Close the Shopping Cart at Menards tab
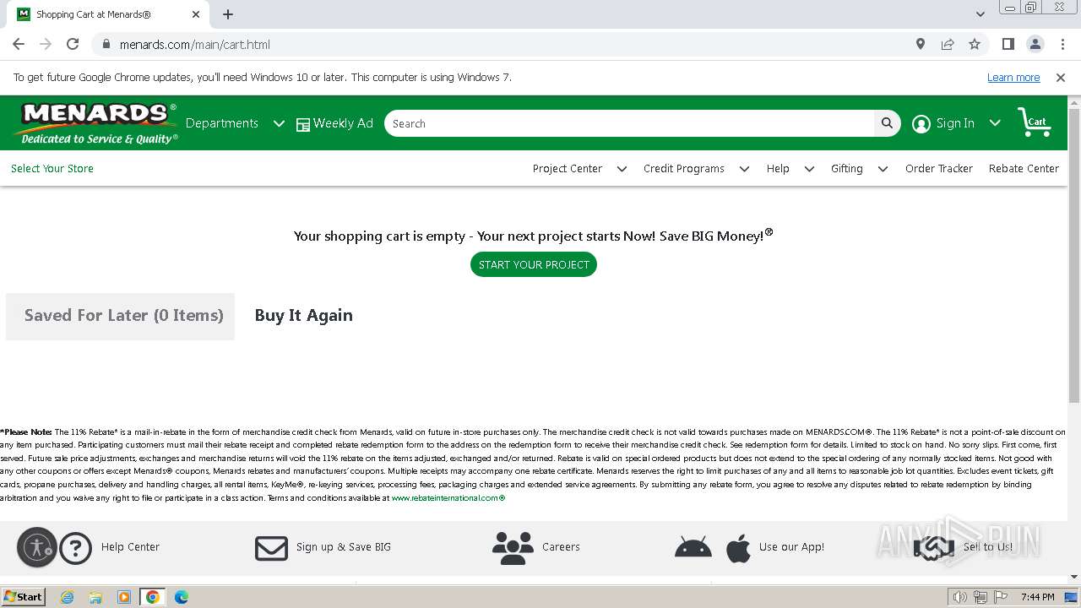Screen dimensions: 1081x608 point(196,14)
